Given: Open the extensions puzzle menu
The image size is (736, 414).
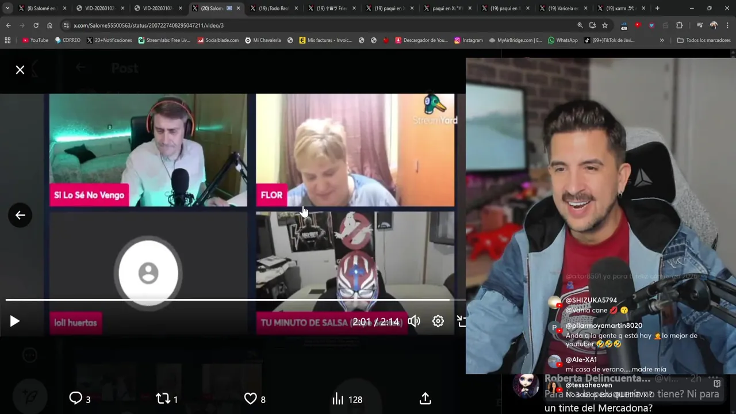Looking at the screenshot, I should (679, 25).
